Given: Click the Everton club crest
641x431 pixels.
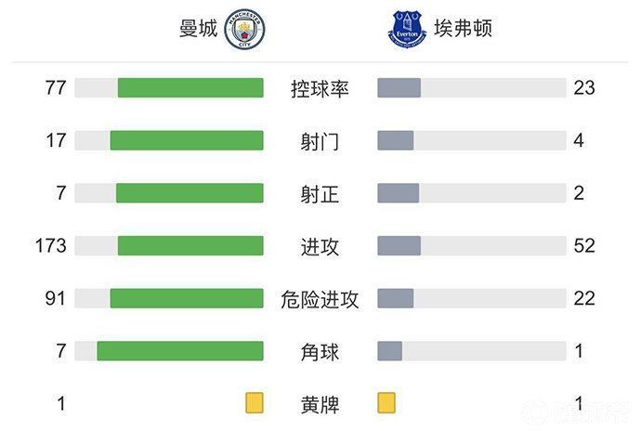Looking at the screenshot, I should (407, 29).
